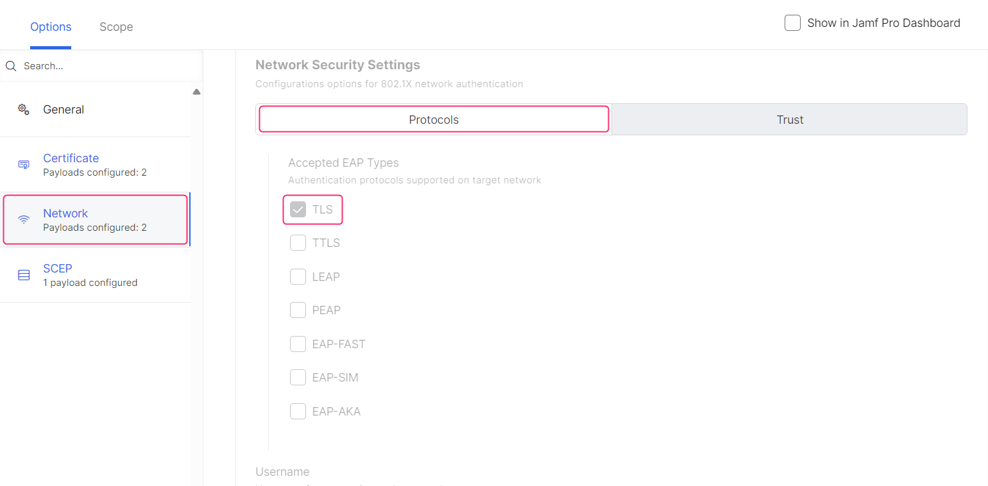Enable the EAP-FAST checkbox
The width and height of the screenshot is (988, 486).
298,344
